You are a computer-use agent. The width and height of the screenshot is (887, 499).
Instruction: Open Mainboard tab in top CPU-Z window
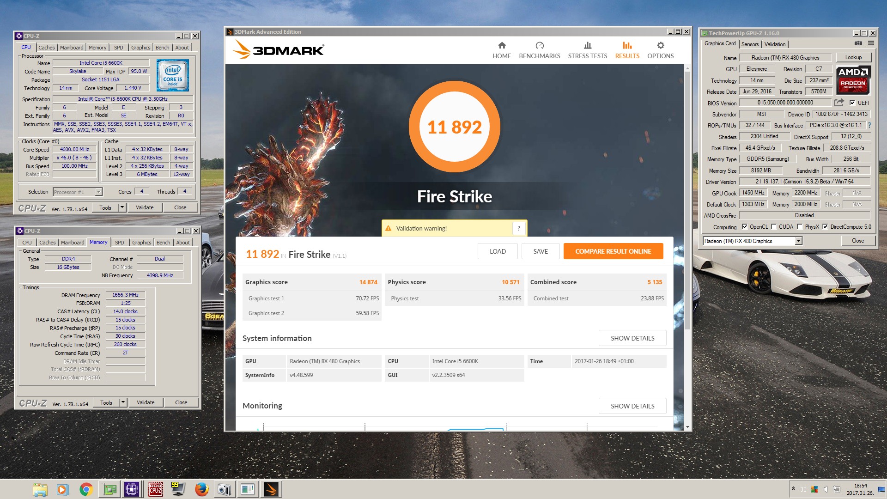point(72,48)
